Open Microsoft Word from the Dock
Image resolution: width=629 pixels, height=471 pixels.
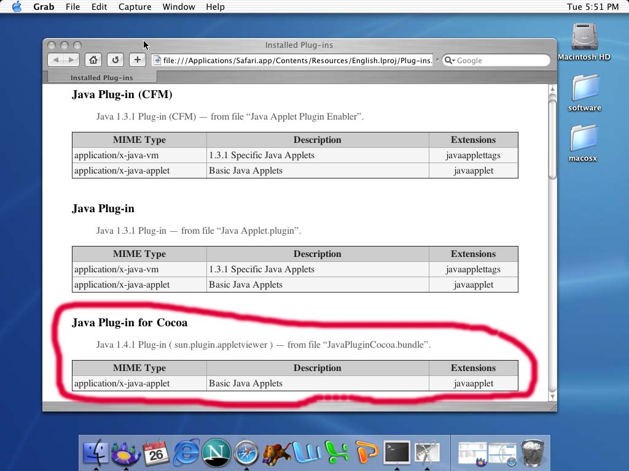click(307, 454)
